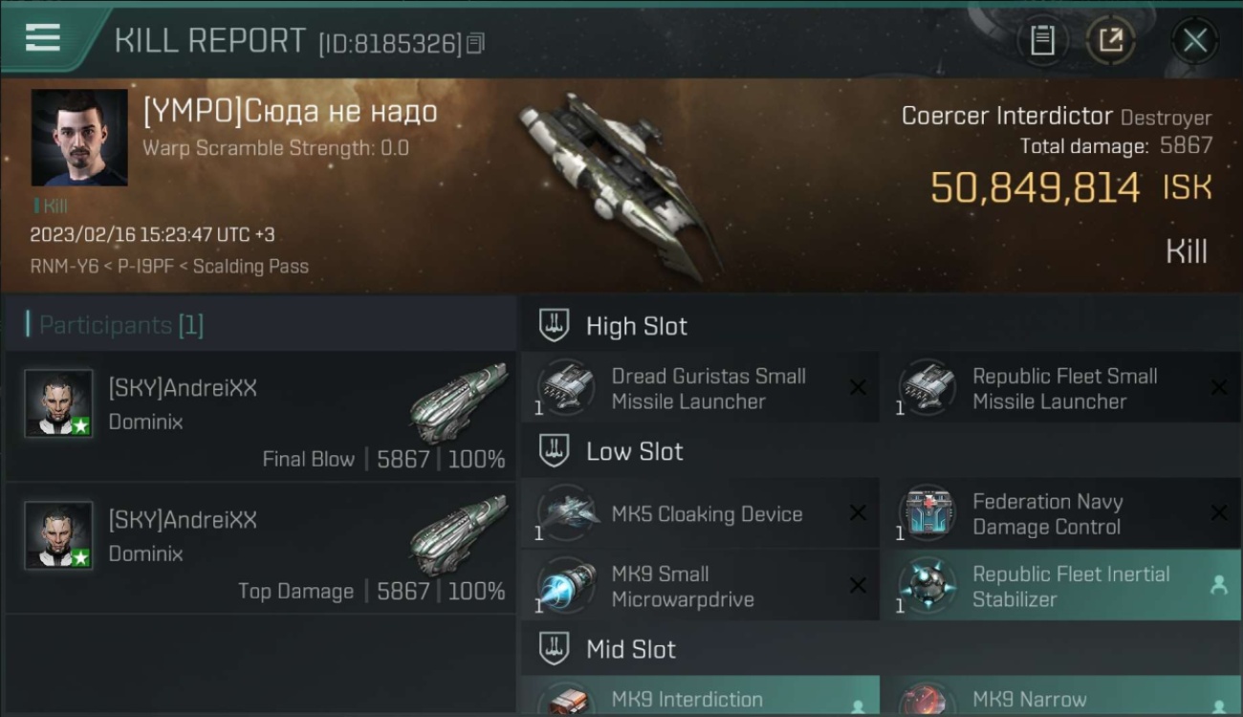
Task: Select the Dread Guristas Small Missile Launcher icon
Action: [567, 388]
